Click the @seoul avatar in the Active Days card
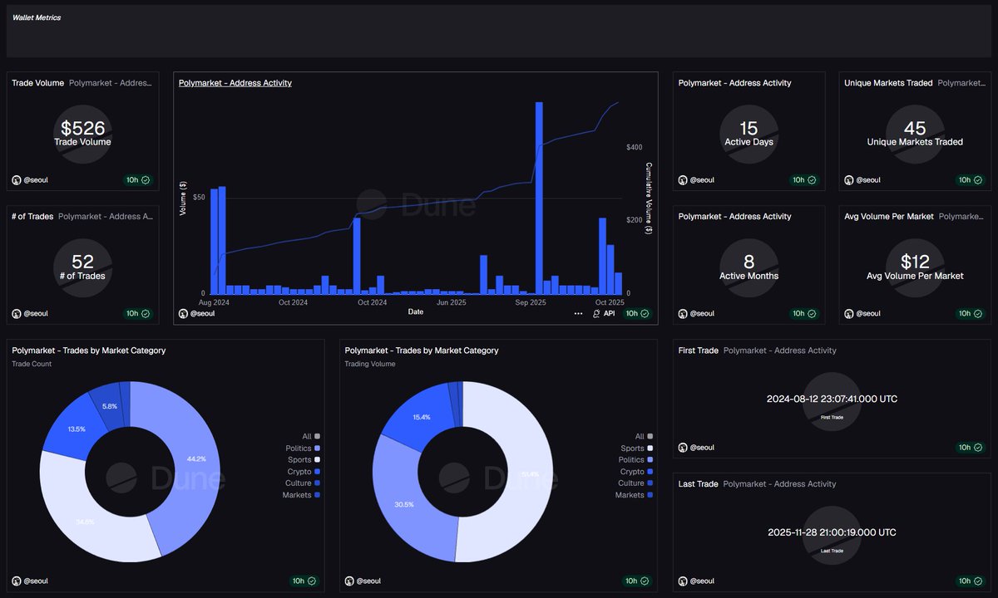This screenshot has height=598, width=998. coord(683,179)
